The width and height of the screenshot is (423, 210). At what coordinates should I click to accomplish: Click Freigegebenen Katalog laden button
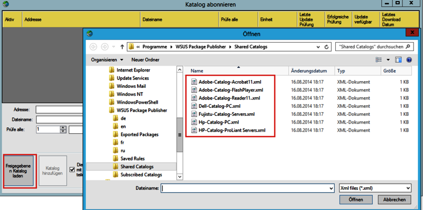click(x=18, y=171)
